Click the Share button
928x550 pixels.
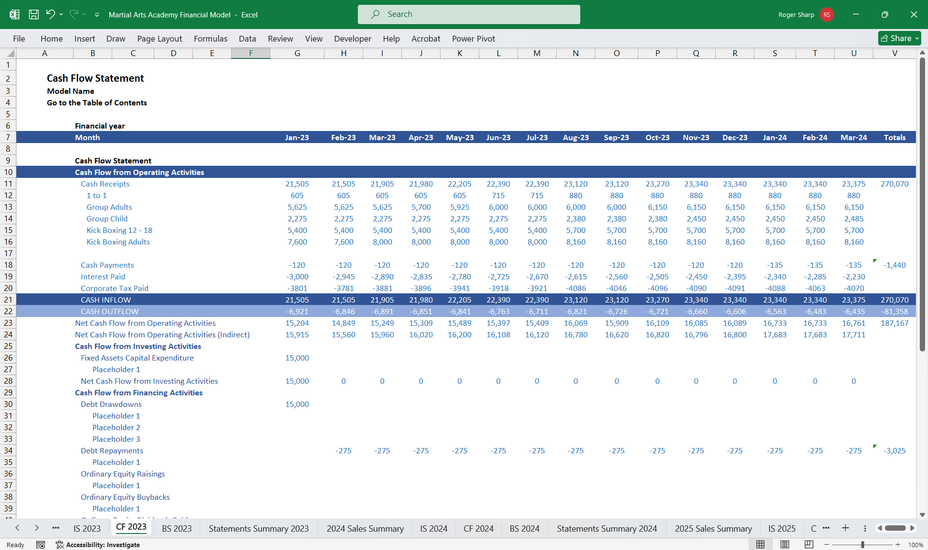(899, 38)
